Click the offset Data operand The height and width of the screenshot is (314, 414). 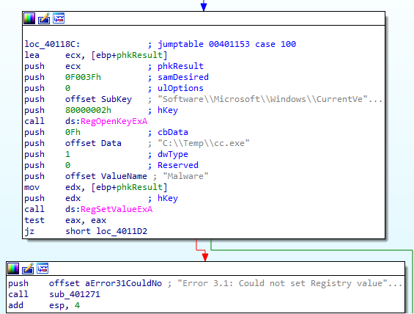(93, 143)
